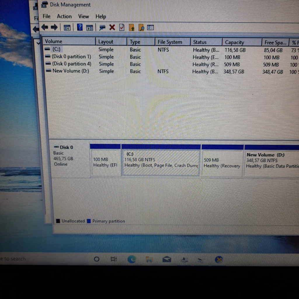Select the 100 MB EFI partition block
The width and height of the screenshot is (299, 299).
(x=105, y=163)
